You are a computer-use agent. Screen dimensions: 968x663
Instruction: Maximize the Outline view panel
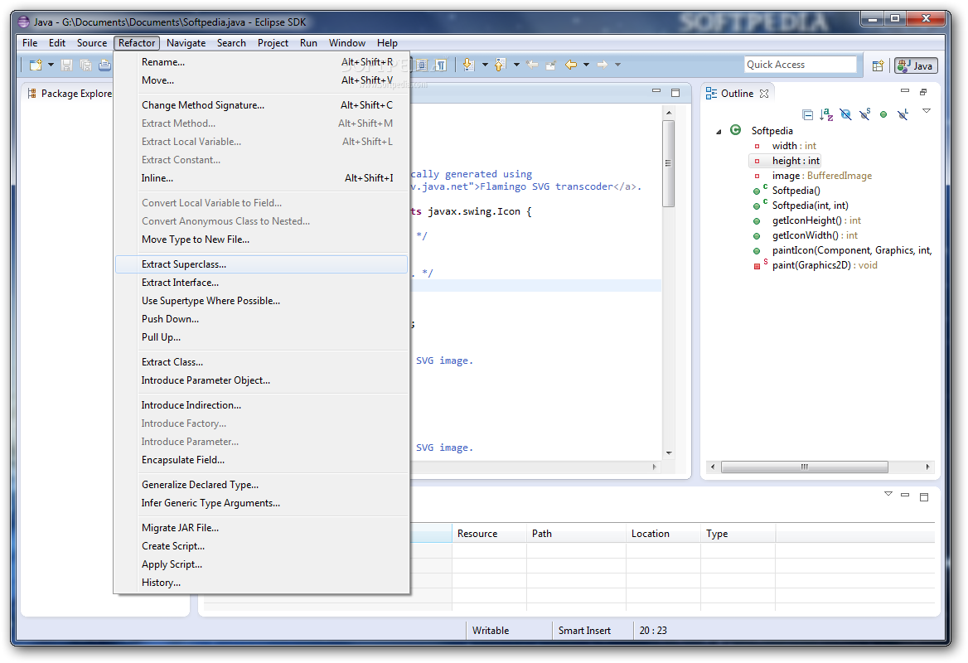pos(923,92)
